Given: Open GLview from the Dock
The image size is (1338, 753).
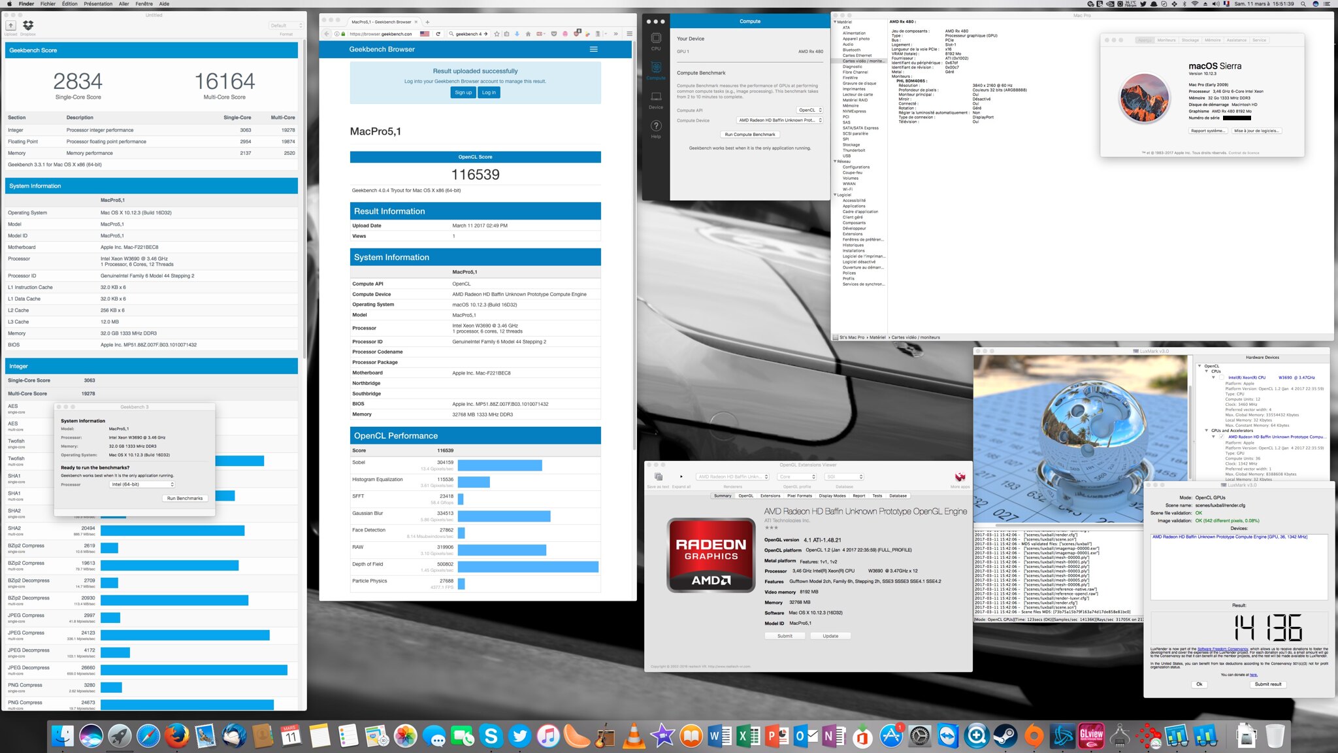Looking at the screenshot, I should (x=1091, y=737).
